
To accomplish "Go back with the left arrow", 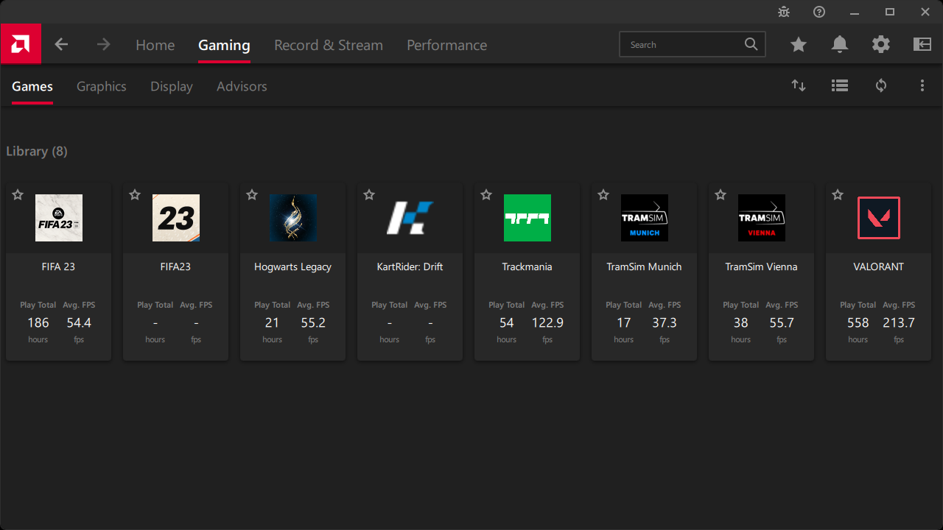I will pyautogui.click(x=61, y=44).
